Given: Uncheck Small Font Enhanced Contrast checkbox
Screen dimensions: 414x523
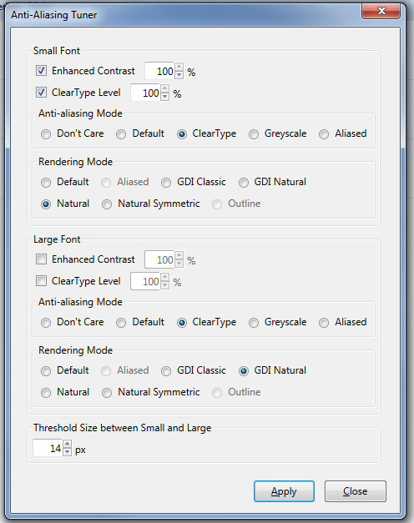Looking at the screenshot, I should 41,71.
